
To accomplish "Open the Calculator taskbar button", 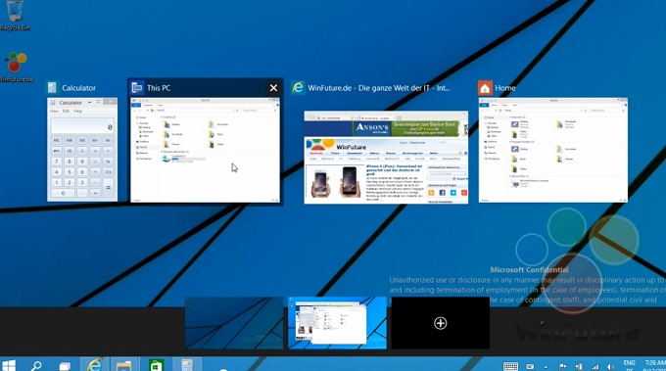I will coord(187,365).
